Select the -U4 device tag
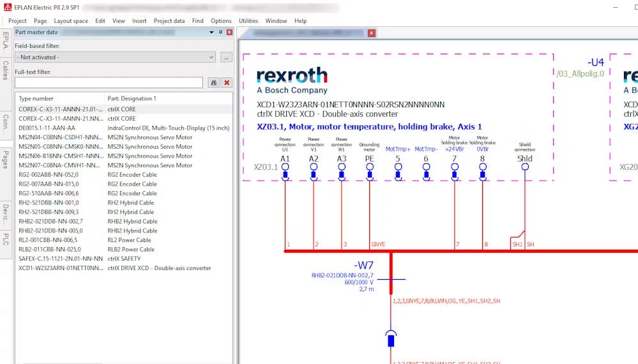The image size is (638, 364). point(596,62)
